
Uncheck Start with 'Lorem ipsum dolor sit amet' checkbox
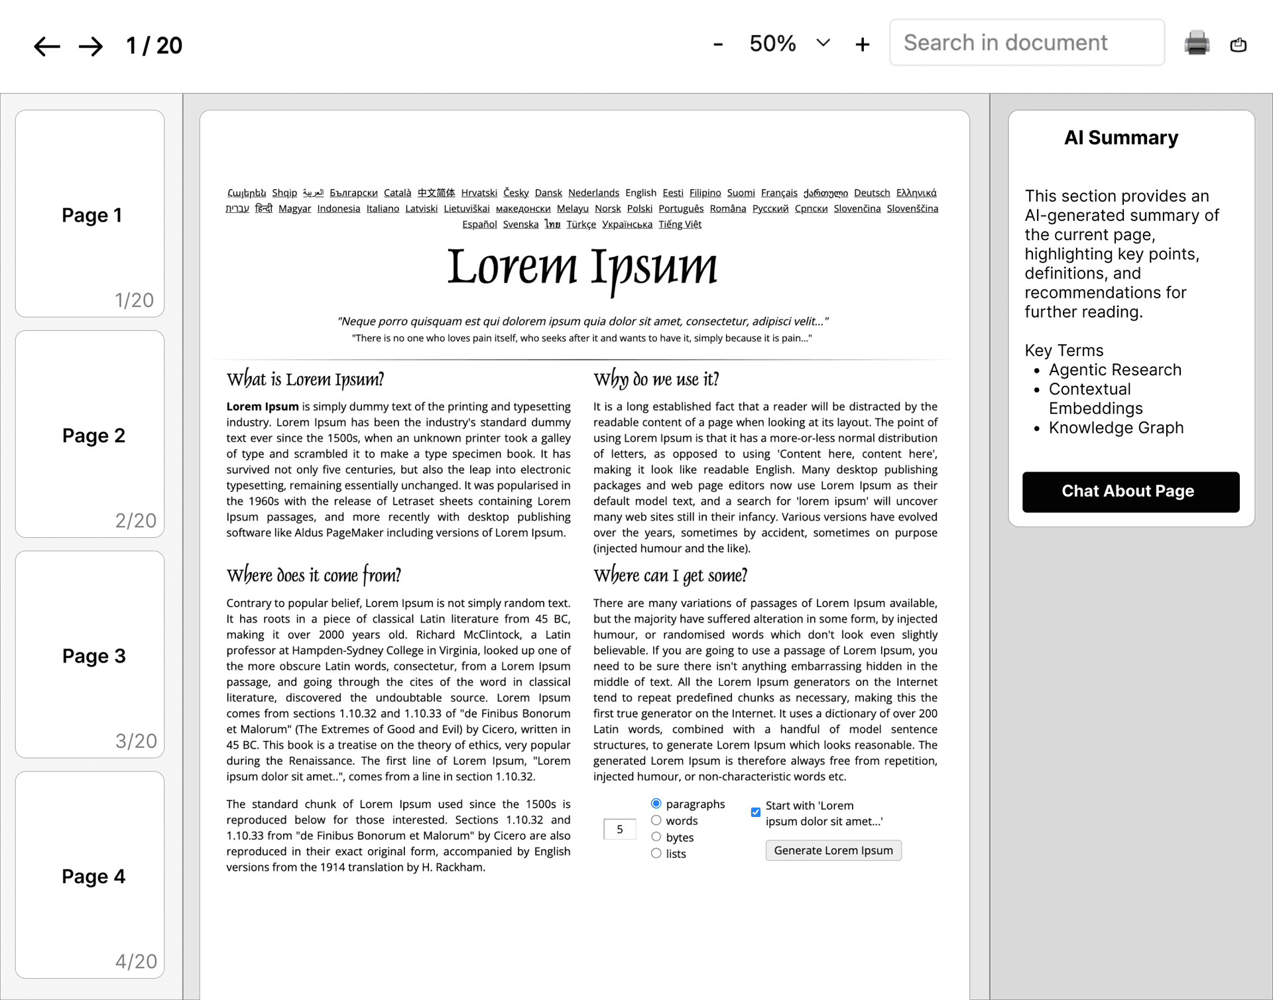click(755, 812)
